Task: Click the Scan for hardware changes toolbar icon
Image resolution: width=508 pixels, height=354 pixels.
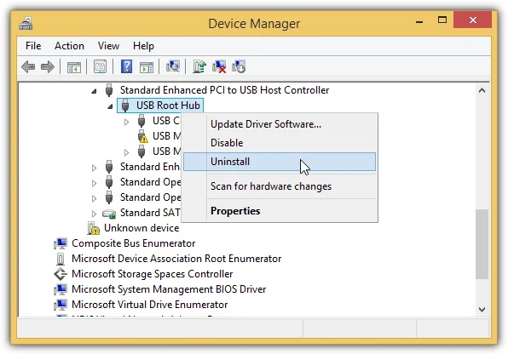Action: point(173,66)
